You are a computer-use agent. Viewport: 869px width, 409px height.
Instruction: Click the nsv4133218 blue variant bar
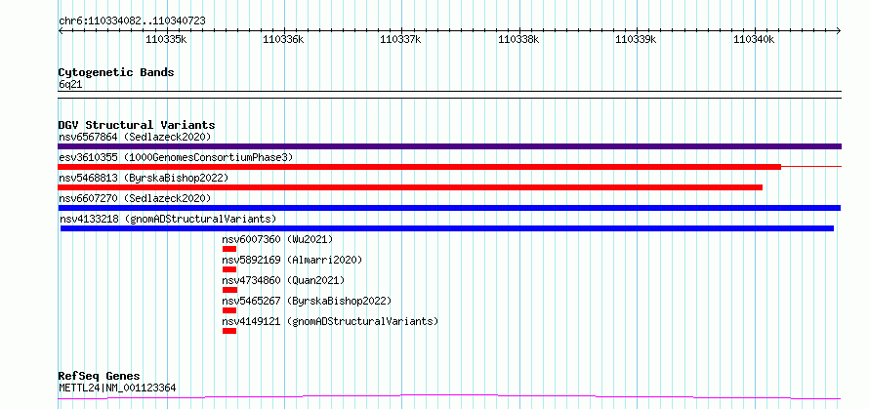(446, 228)
